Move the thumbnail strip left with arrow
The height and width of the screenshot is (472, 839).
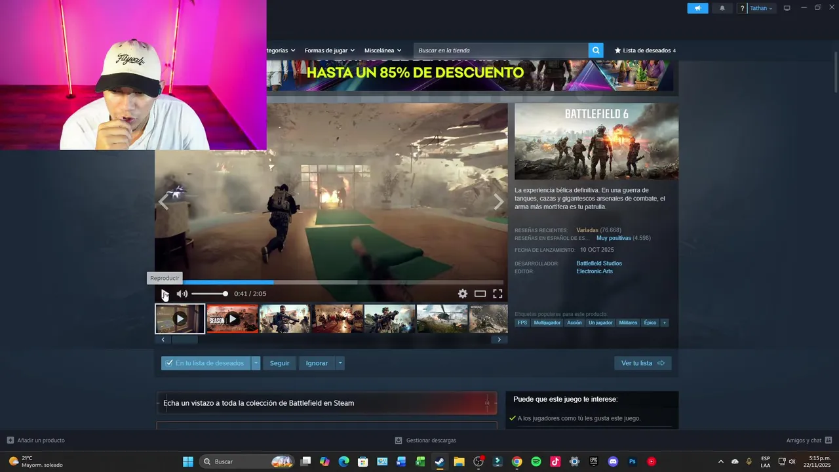(x=163, y=340)
